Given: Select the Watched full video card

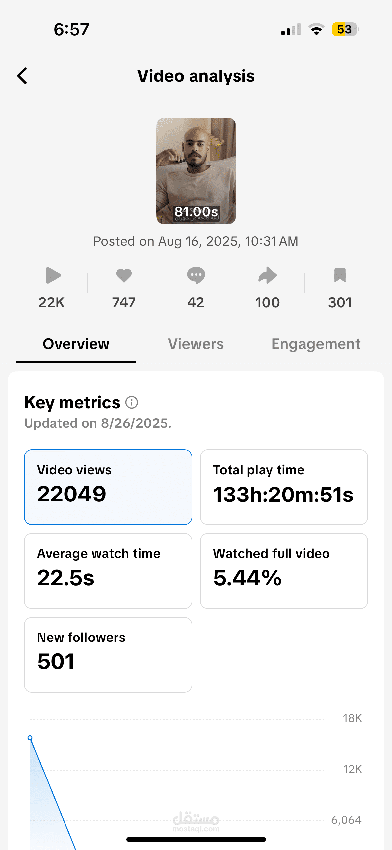Looking at the screenshot, I should [284, 571].
